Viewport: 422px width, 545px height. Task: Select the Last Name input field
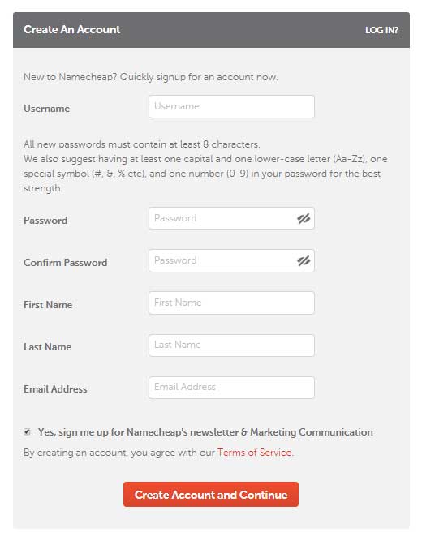[232, 345]
